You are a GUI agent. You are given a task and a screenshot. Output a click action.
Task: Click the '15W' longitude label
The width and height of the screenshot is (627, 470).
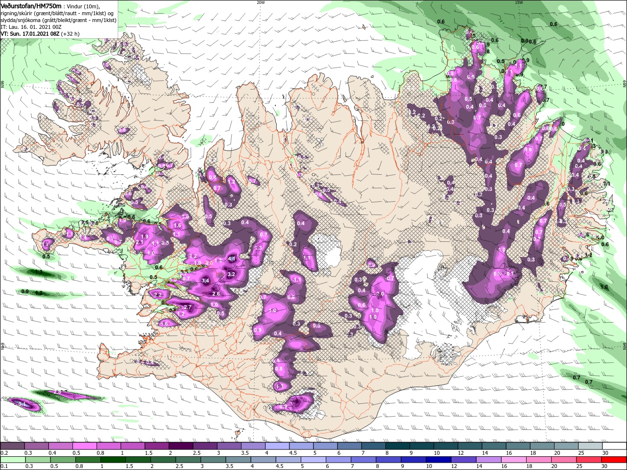[x=519, y=2]
